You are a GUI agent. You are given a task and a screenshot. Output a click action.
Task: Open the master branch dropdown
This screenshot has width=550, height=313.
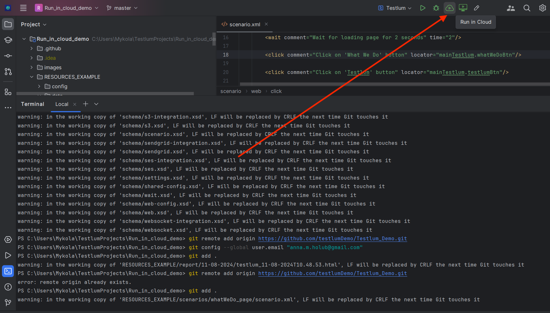pos(122,8)
